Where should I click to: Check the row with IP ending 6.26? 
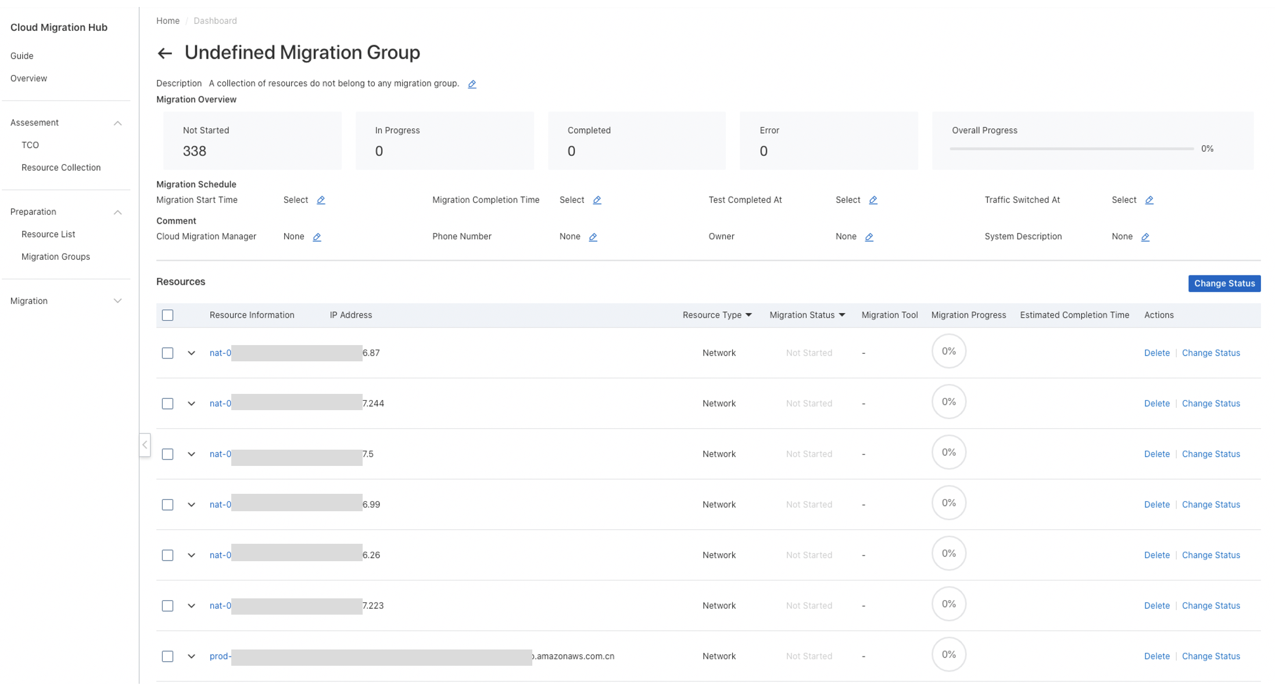(167, 555)
